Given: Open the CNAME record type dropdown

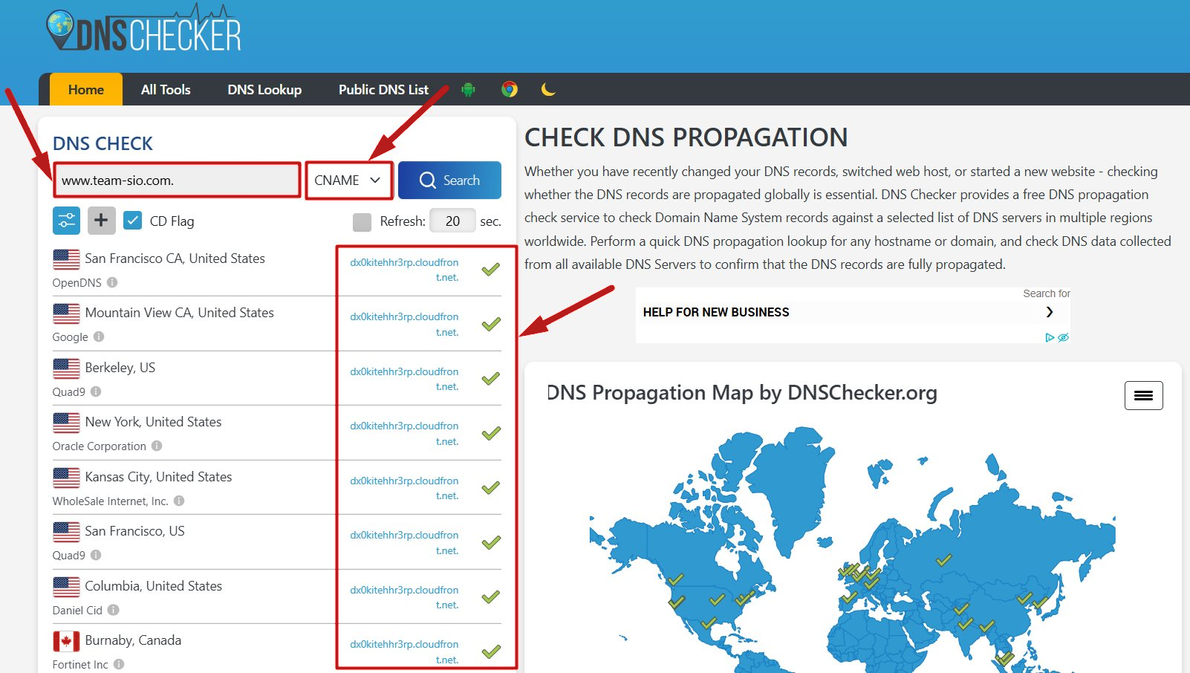Looking at the screenshot, I should click(348, 181).
